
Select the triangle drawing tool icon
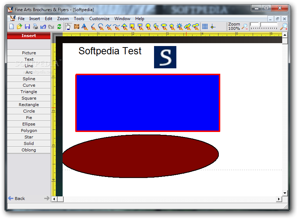click(125, 27)
